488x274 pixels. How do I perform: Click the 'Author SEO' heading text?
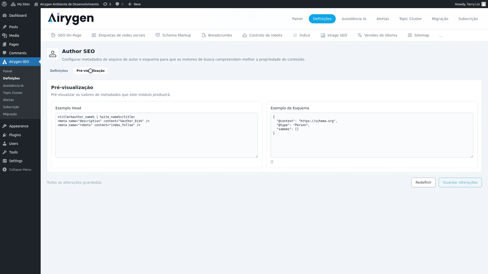(78, 51)
